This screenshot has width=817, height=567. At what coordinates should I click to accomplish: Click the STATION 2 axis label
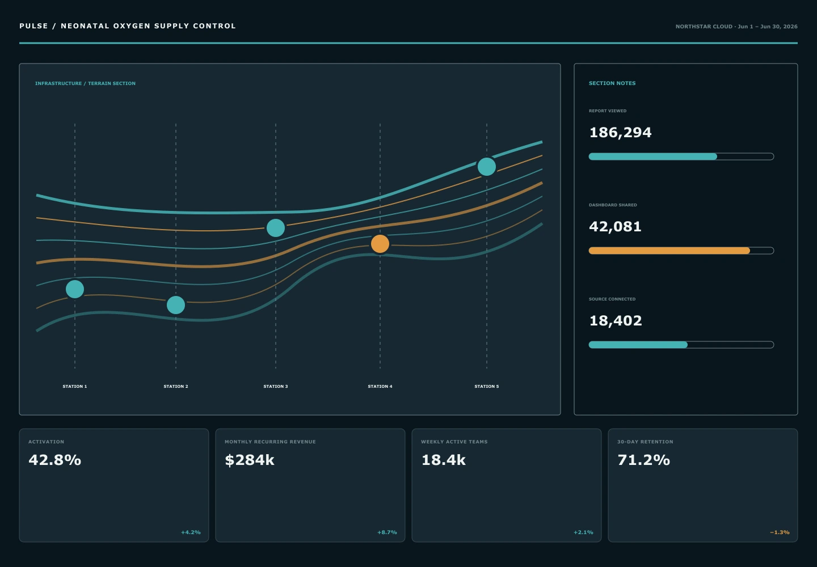tap(176, 387)
